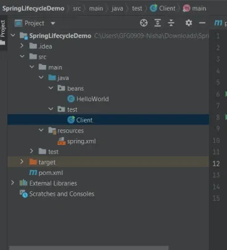Collapse the test package under java
Viewport: 227px width, 250px height.
tap(51, 109)
